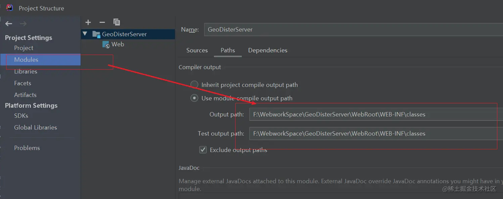Go to Artifacts settings
Screen dimensions: 503x199
click(x=25, y=95)
